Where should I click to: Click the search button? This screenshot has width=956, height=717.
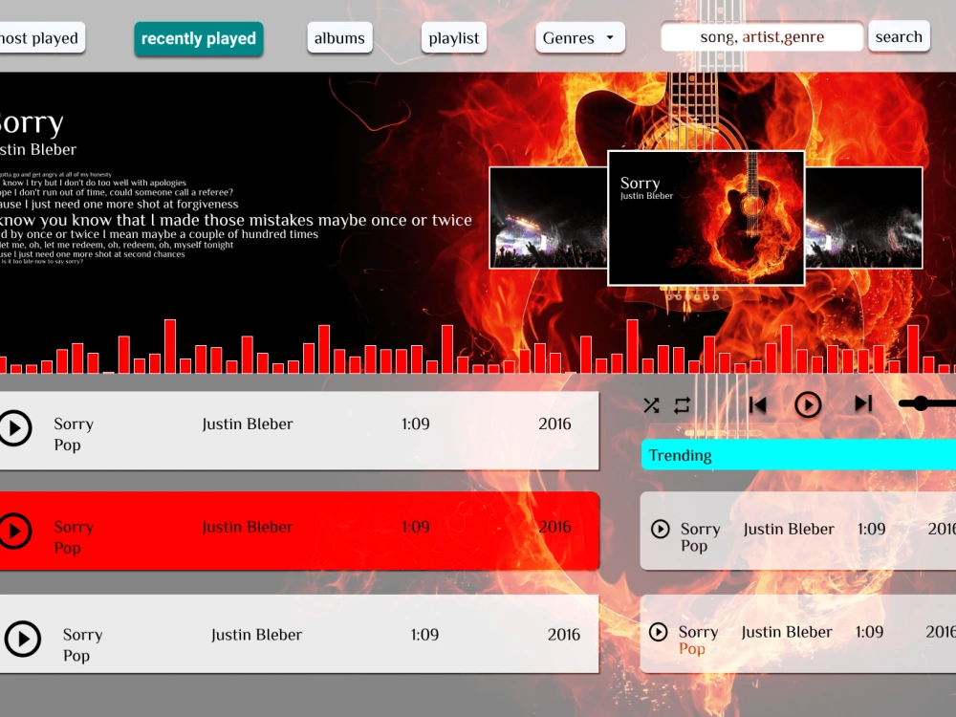[x=899, y=36]
